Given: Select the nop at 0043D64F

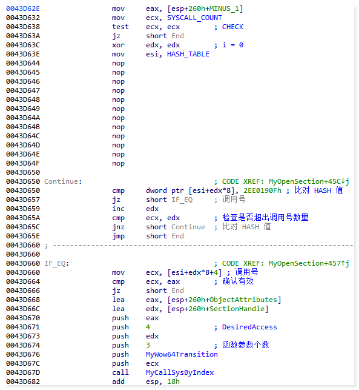Looking at the screenshot, I should click(118, 163).
